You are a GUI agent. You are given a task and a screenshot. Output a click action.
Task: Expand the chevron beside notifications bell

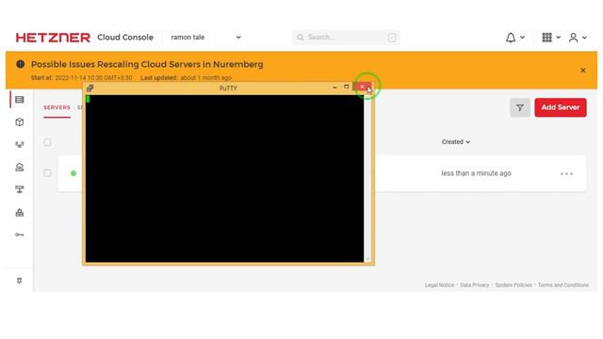pos(522,38)
